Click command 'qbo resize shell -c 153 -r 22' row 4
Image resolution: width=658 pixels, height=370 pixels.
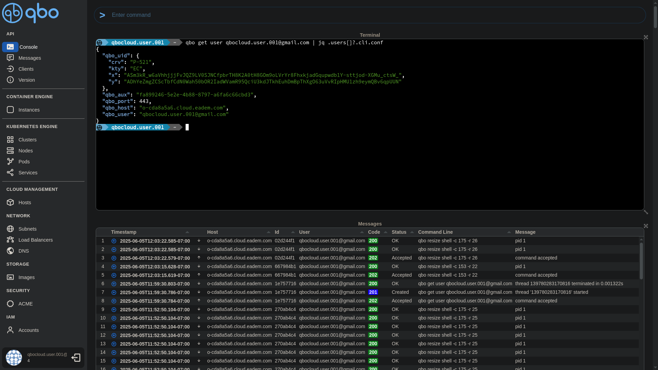[448, 266]
